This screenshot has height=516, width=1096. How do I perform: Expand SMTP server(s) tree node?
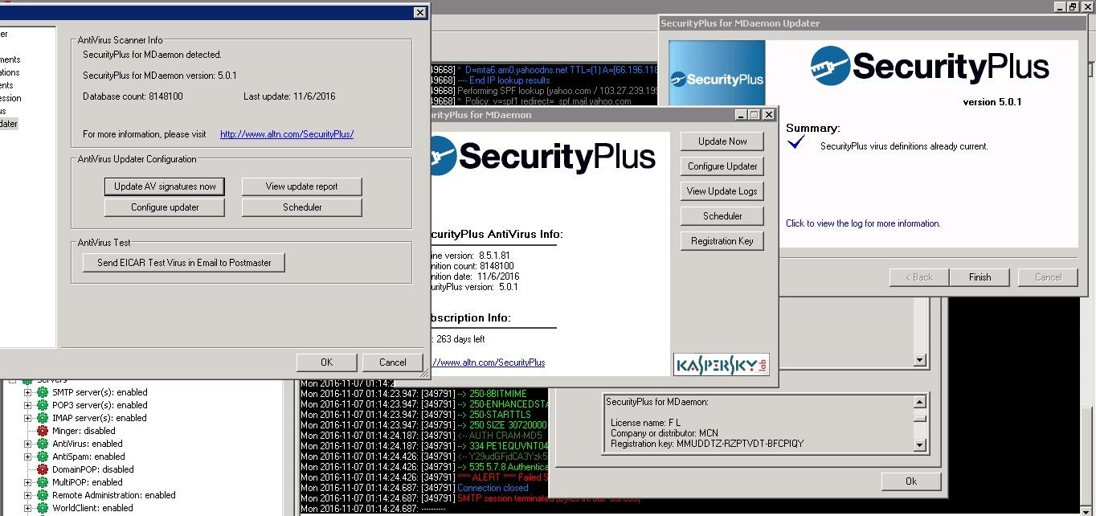(x=28, y=392)
